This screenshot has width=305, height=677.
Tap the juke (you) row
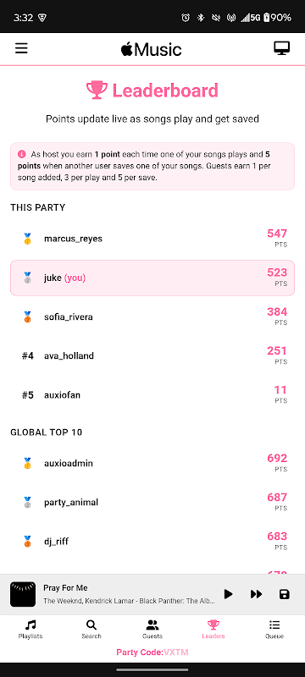point(152,278)
